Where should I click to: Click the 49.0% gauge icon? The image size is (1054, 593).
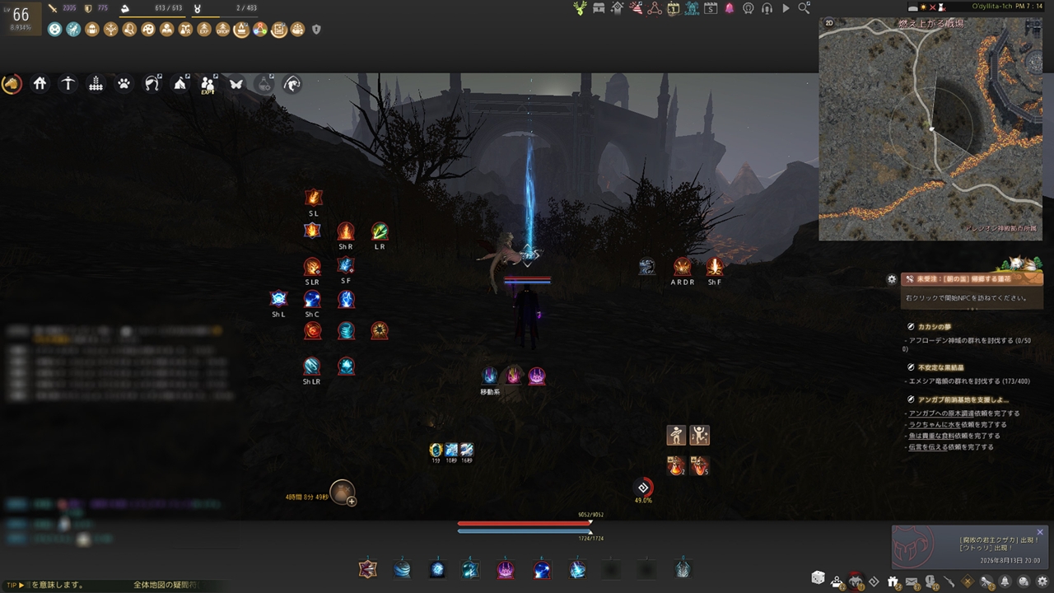tap(643, 488)
